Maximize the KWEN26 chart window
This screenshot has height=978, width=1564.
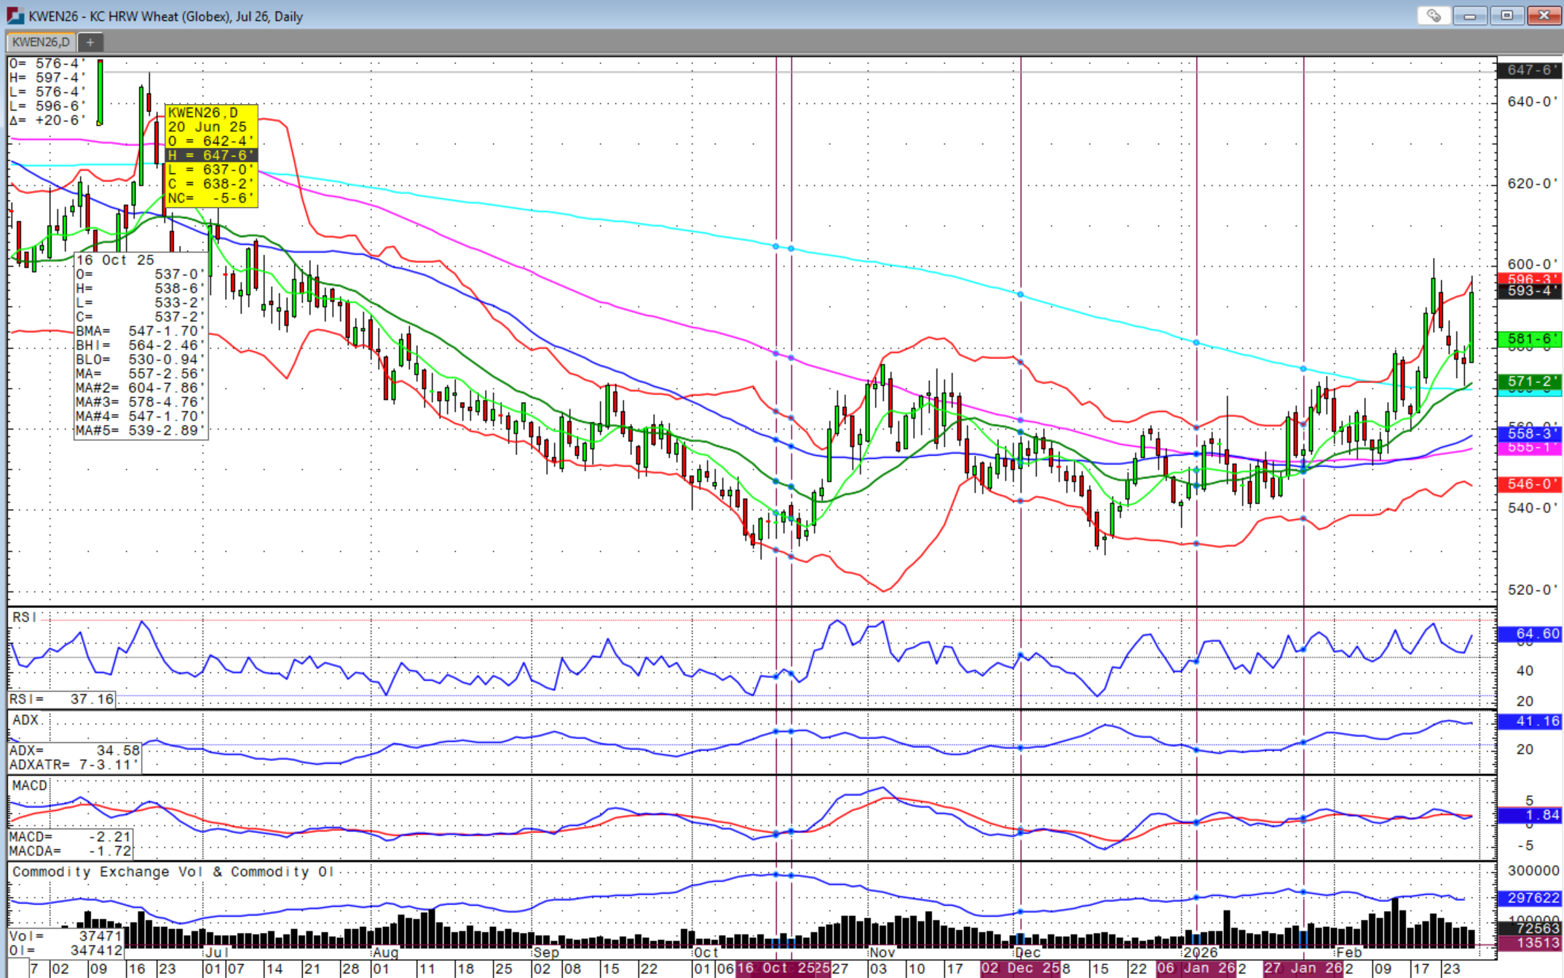pyautogui.click(x=1506, y=15)
